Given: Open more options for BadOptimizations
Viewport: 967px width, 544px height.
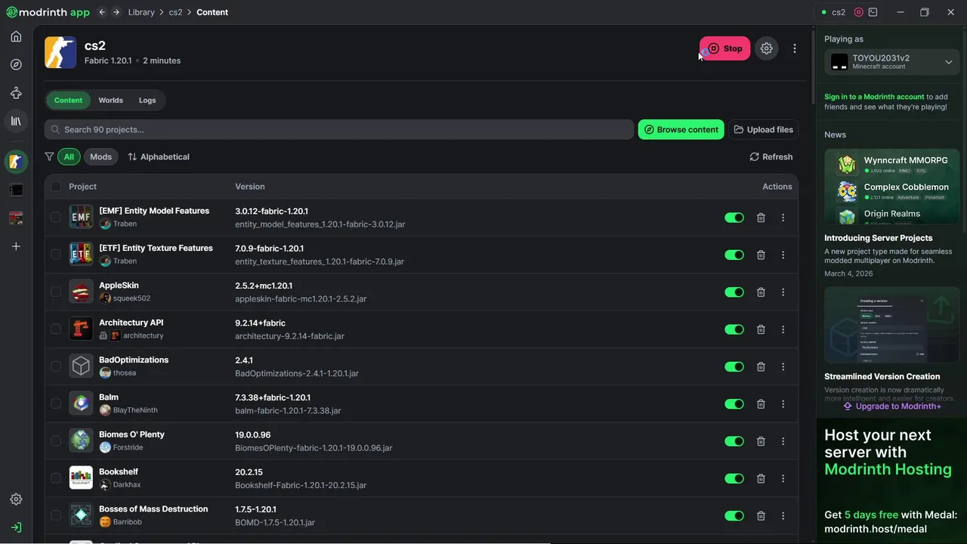Looking at the screenshot, I should coord(783,366).
